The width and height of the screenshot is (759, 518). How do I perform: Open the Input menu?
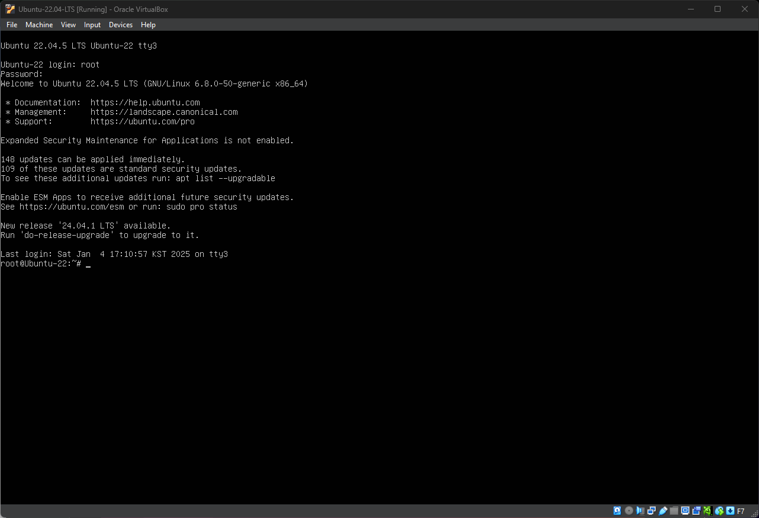pos(92,25)
